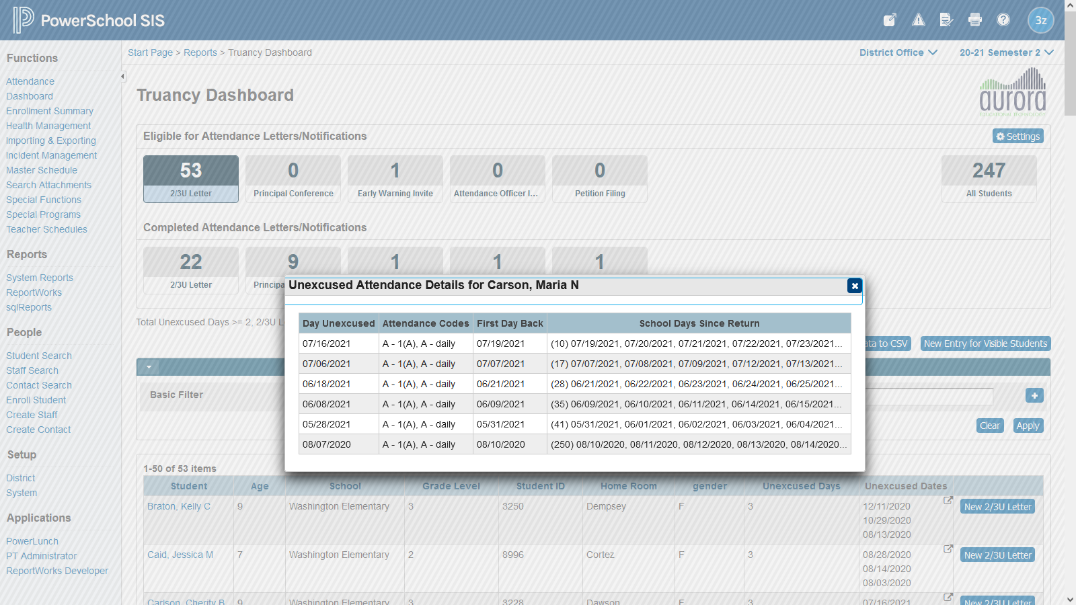Click the external link icon in header

point(890,20)
